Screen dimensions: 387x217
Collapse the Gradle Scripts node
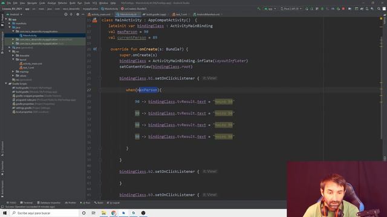tap(6, 84)
